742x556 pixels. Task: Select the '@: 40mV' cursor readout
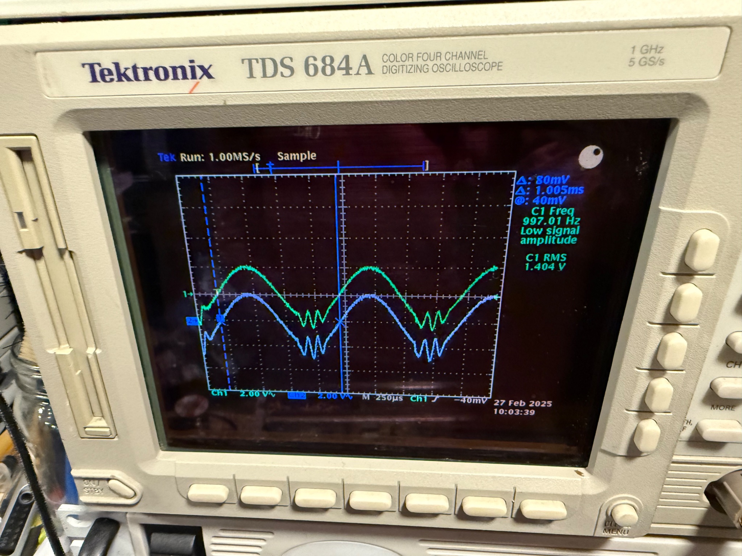(x=541, y=200)
